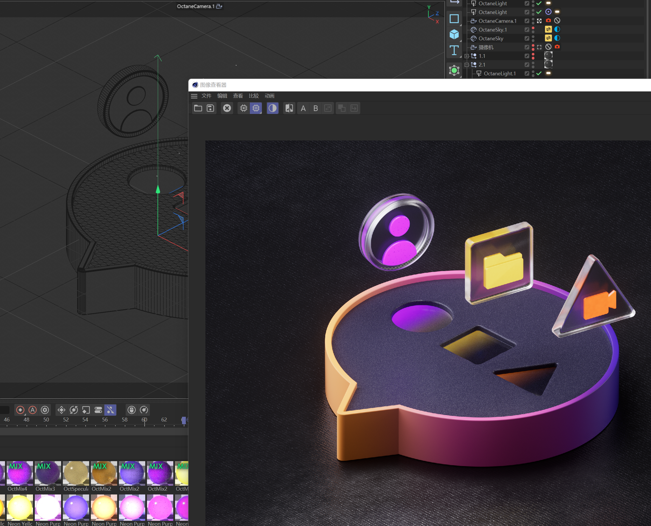Viewport: 651px width, 526px height.
Task: Toggle the luminance/contrast display mode icon
Action: (272, 108)
